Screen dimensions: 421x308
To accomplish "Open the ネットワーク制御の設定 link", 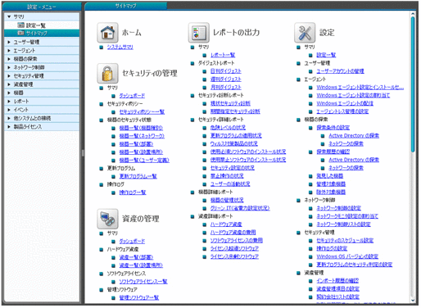I will coord(339,208).
